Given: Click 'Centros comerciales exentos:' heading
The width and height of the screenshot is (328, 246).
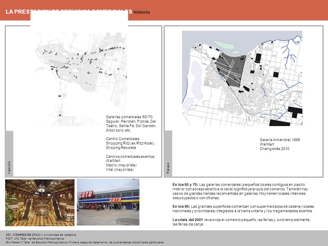Looking at the screenshot, I should tap(130, 156).
